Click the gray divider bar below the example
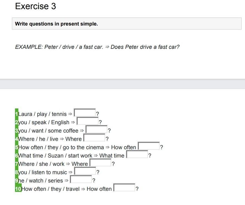The height and width of the screenshot is (205, 245). click(x=122, y=84)
